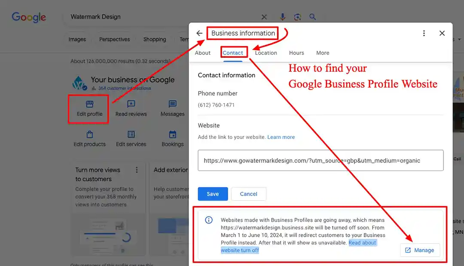The image size is (464, 266).
Task: Go back using the Business information arrow
Action: (x=199, y=33)
